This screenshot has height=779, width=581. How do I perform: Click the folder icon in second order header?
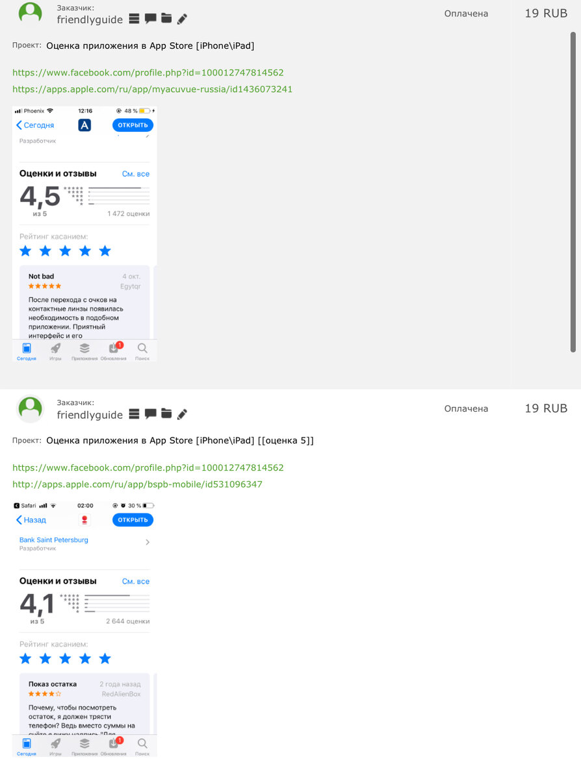coord(166,414)
